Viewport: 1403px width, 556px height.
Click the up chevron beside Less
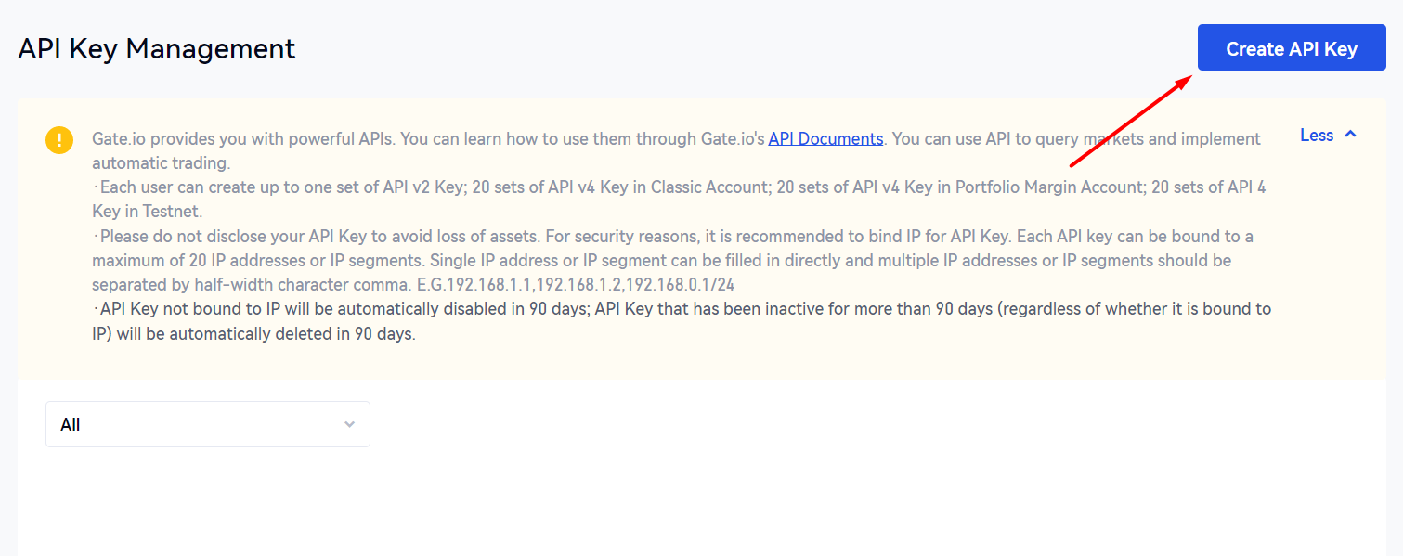coord(1350,136)
